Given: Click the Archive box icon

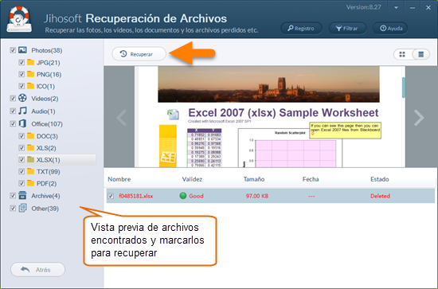Looking at the screenshot, I should point(22,196).
